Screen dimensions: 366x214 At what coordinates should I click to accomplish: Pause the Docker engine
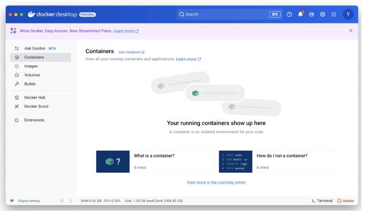tap(62, 201)
